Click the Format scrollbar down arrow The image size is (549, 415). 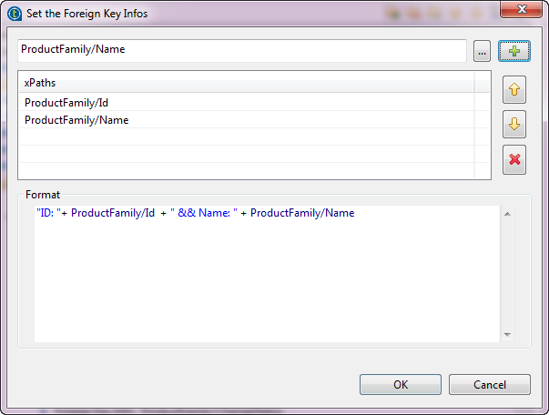tap(507, 335)
